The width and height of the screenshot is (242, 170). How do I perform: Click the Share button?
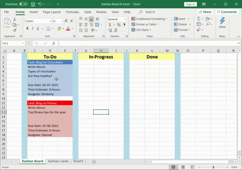(x=205, y=12)
